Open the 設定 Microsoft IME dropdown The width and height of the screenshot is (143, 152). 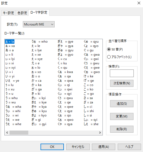point(39,24)
